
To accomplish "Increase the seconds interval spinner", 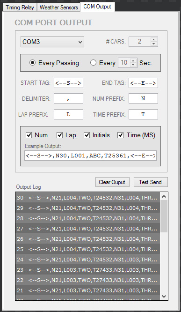I will tap(133, 61).
